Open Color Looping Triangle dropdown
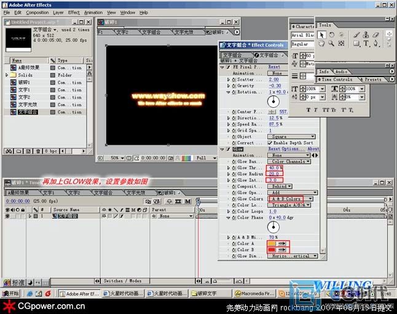397x314 pixels. click(x=289, y=205)
